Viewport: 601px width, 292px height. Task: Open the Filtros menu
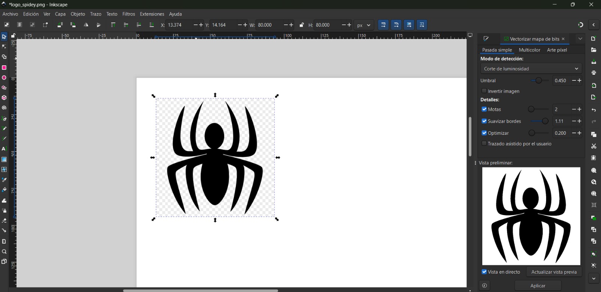128,14
